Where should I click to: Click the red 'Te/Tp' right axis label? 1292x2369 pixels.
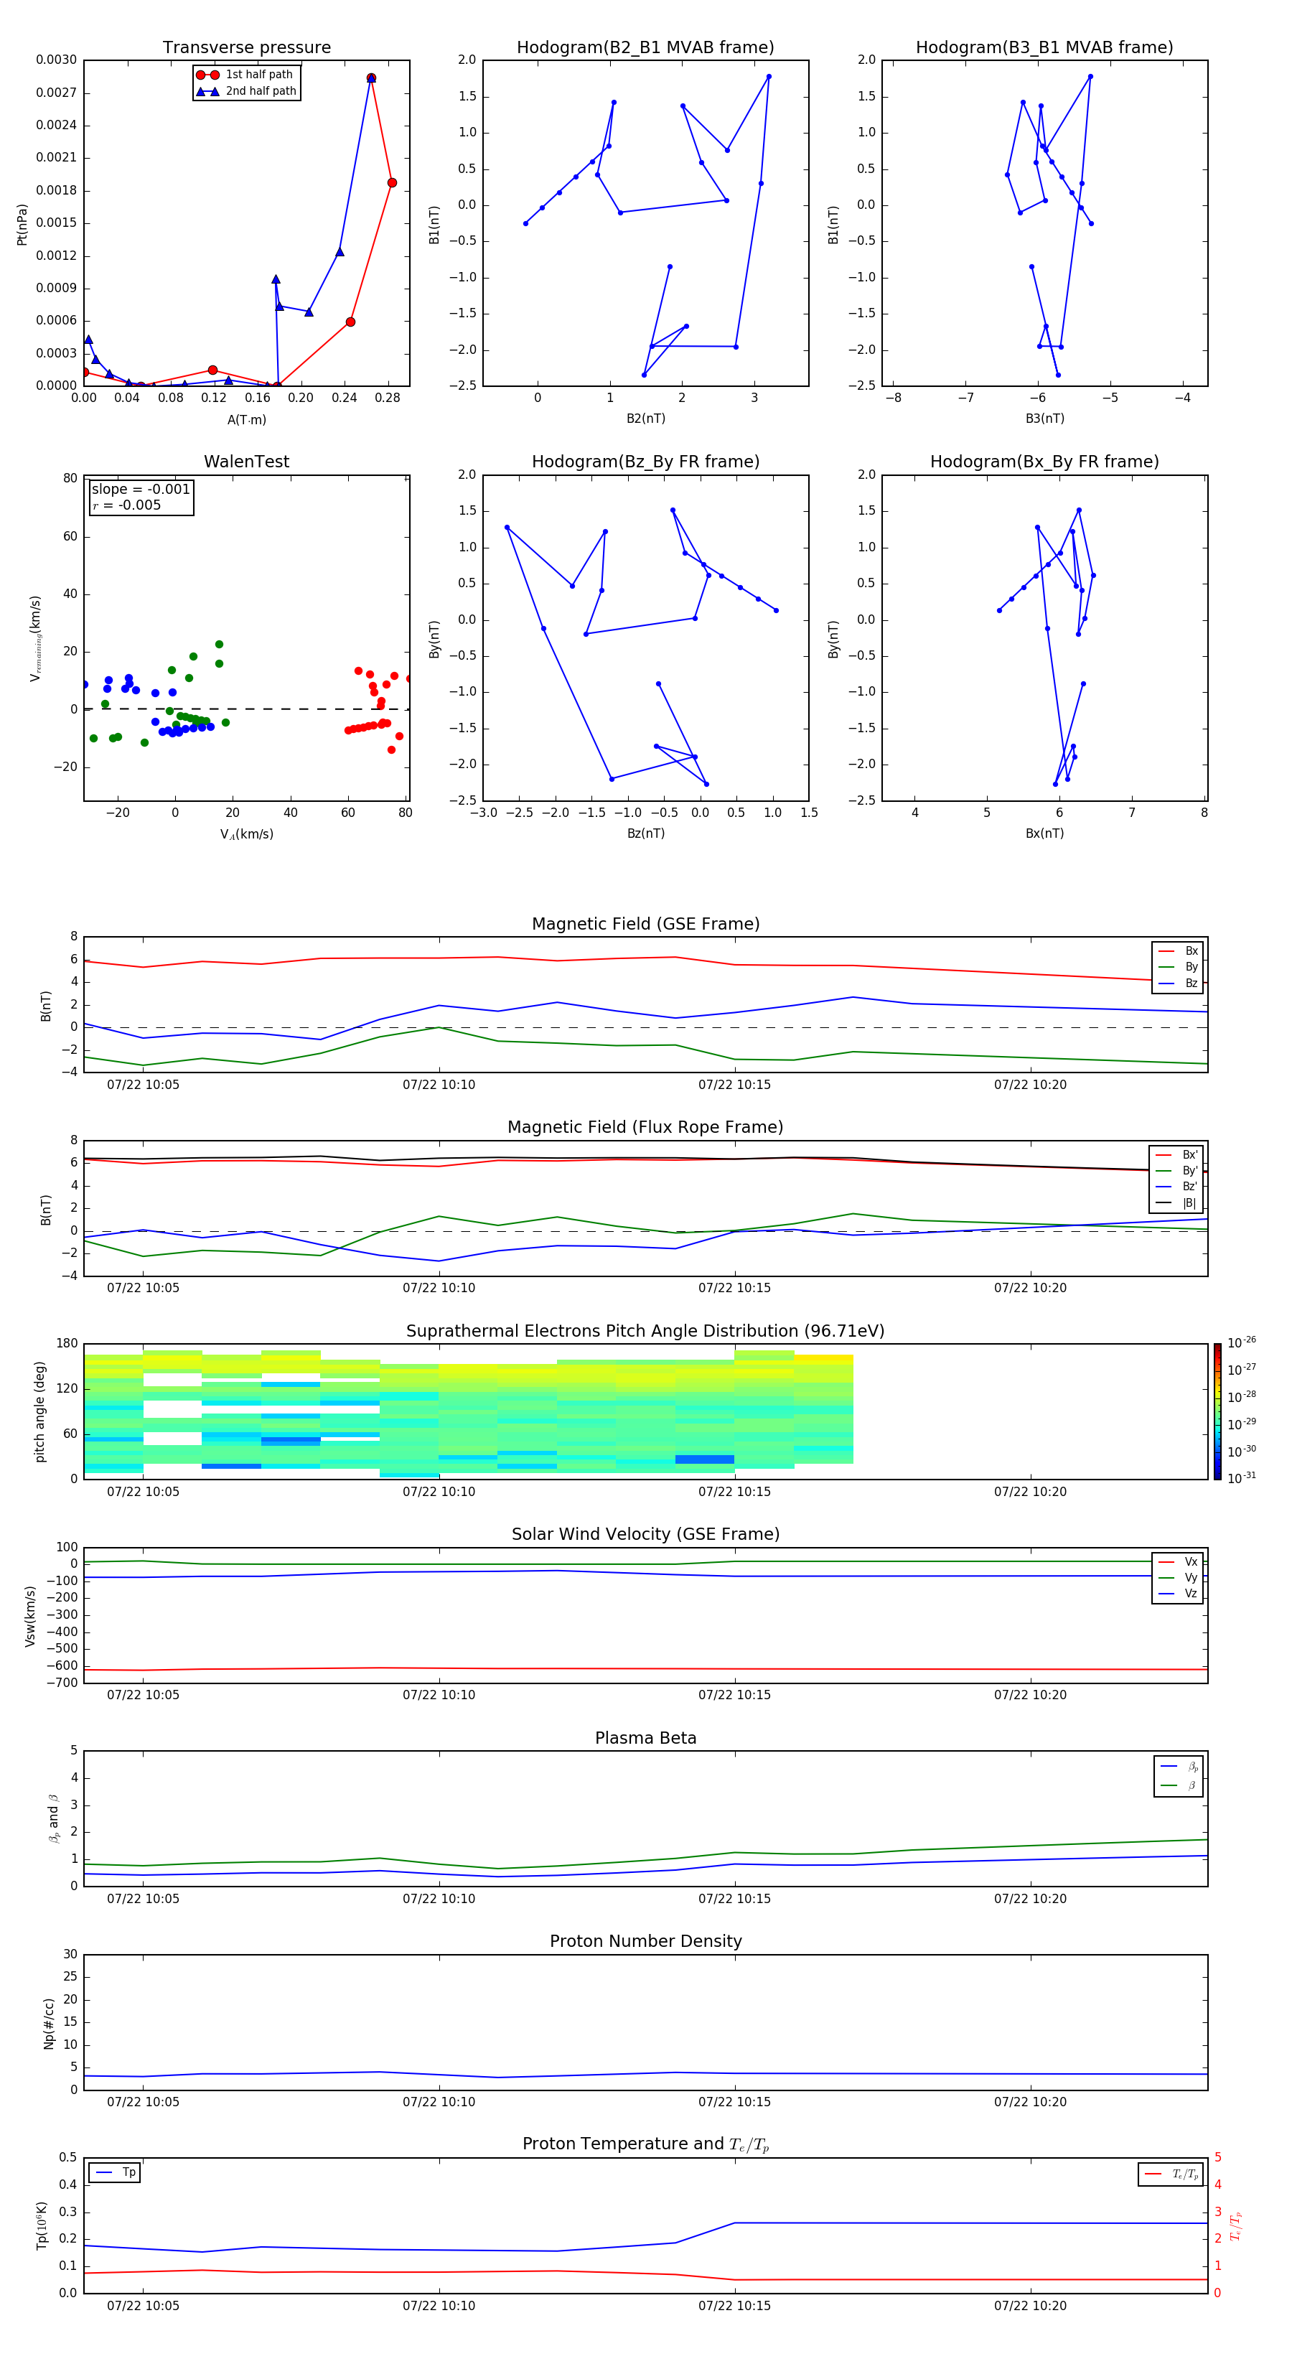(x=1237, y=2225)
